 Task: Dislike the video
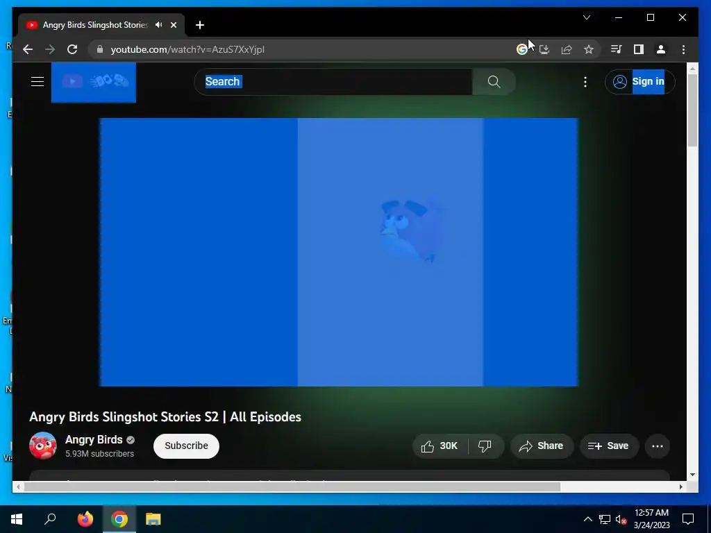[485, 446]
